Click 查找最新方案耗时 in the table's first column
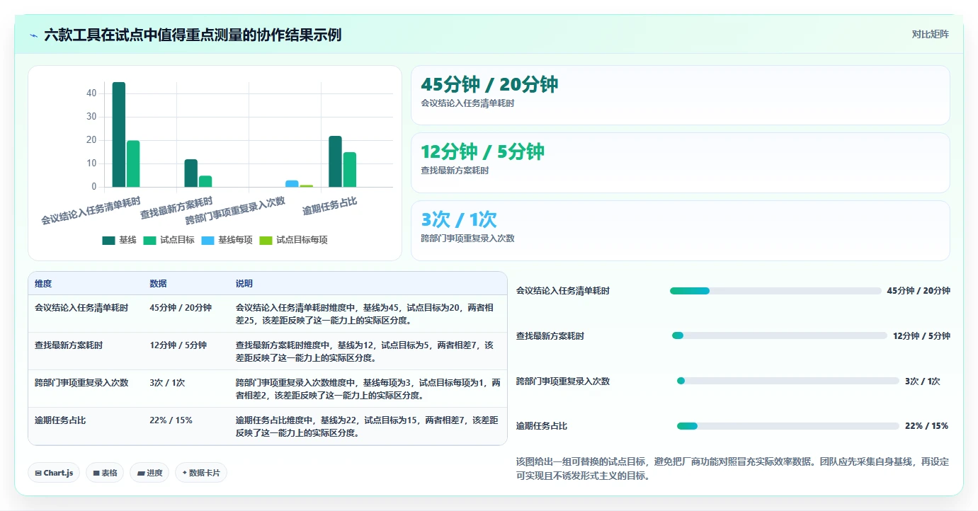The image size is (978, 511). [x=69, y=345]
